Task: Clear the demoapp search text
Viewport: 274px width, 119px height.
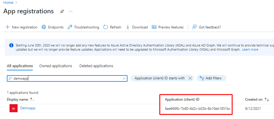Action: coord(124,78)
